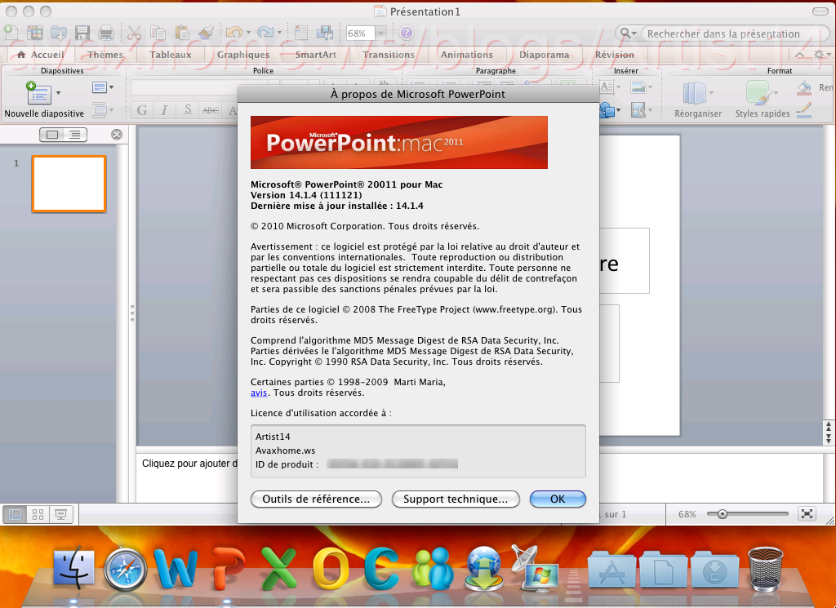
Task: Click the OK button in About dialog
Action: pos(558,499)
